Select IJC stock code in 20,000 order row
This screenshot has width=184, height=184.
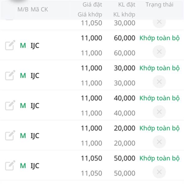click(35, 136)
